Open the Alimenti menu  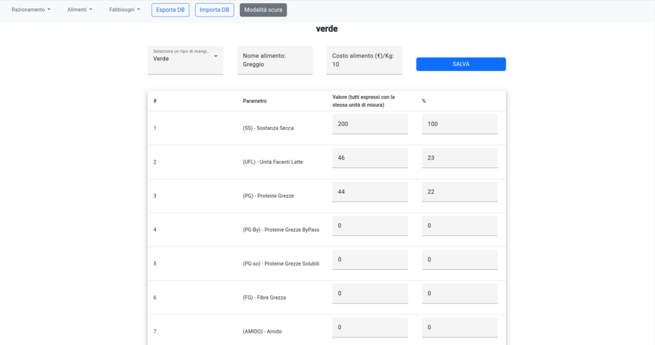80,10
